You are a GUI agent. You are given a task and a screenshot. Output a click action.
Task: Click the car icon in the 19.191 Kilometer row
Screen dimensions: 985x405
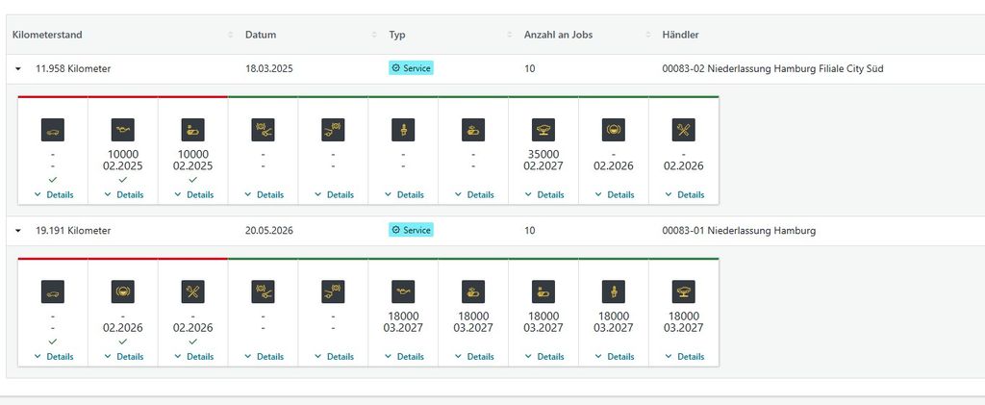pos(53,292)
